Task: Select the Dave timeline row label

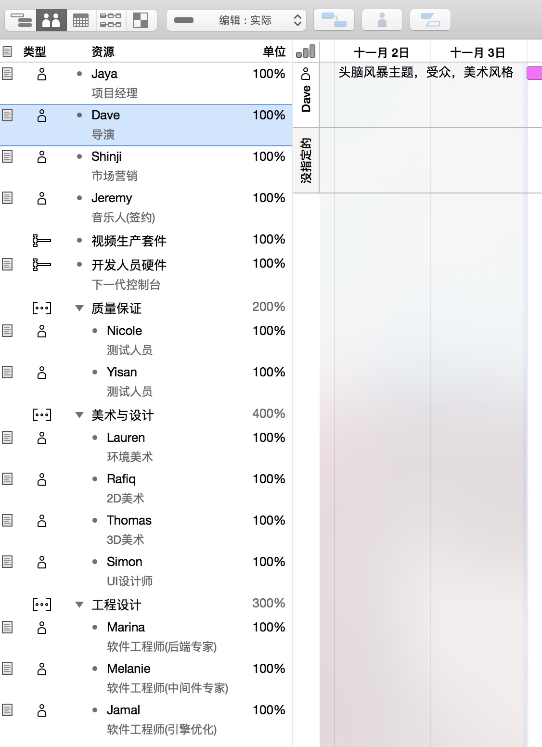Action: (x=306, y=95)
